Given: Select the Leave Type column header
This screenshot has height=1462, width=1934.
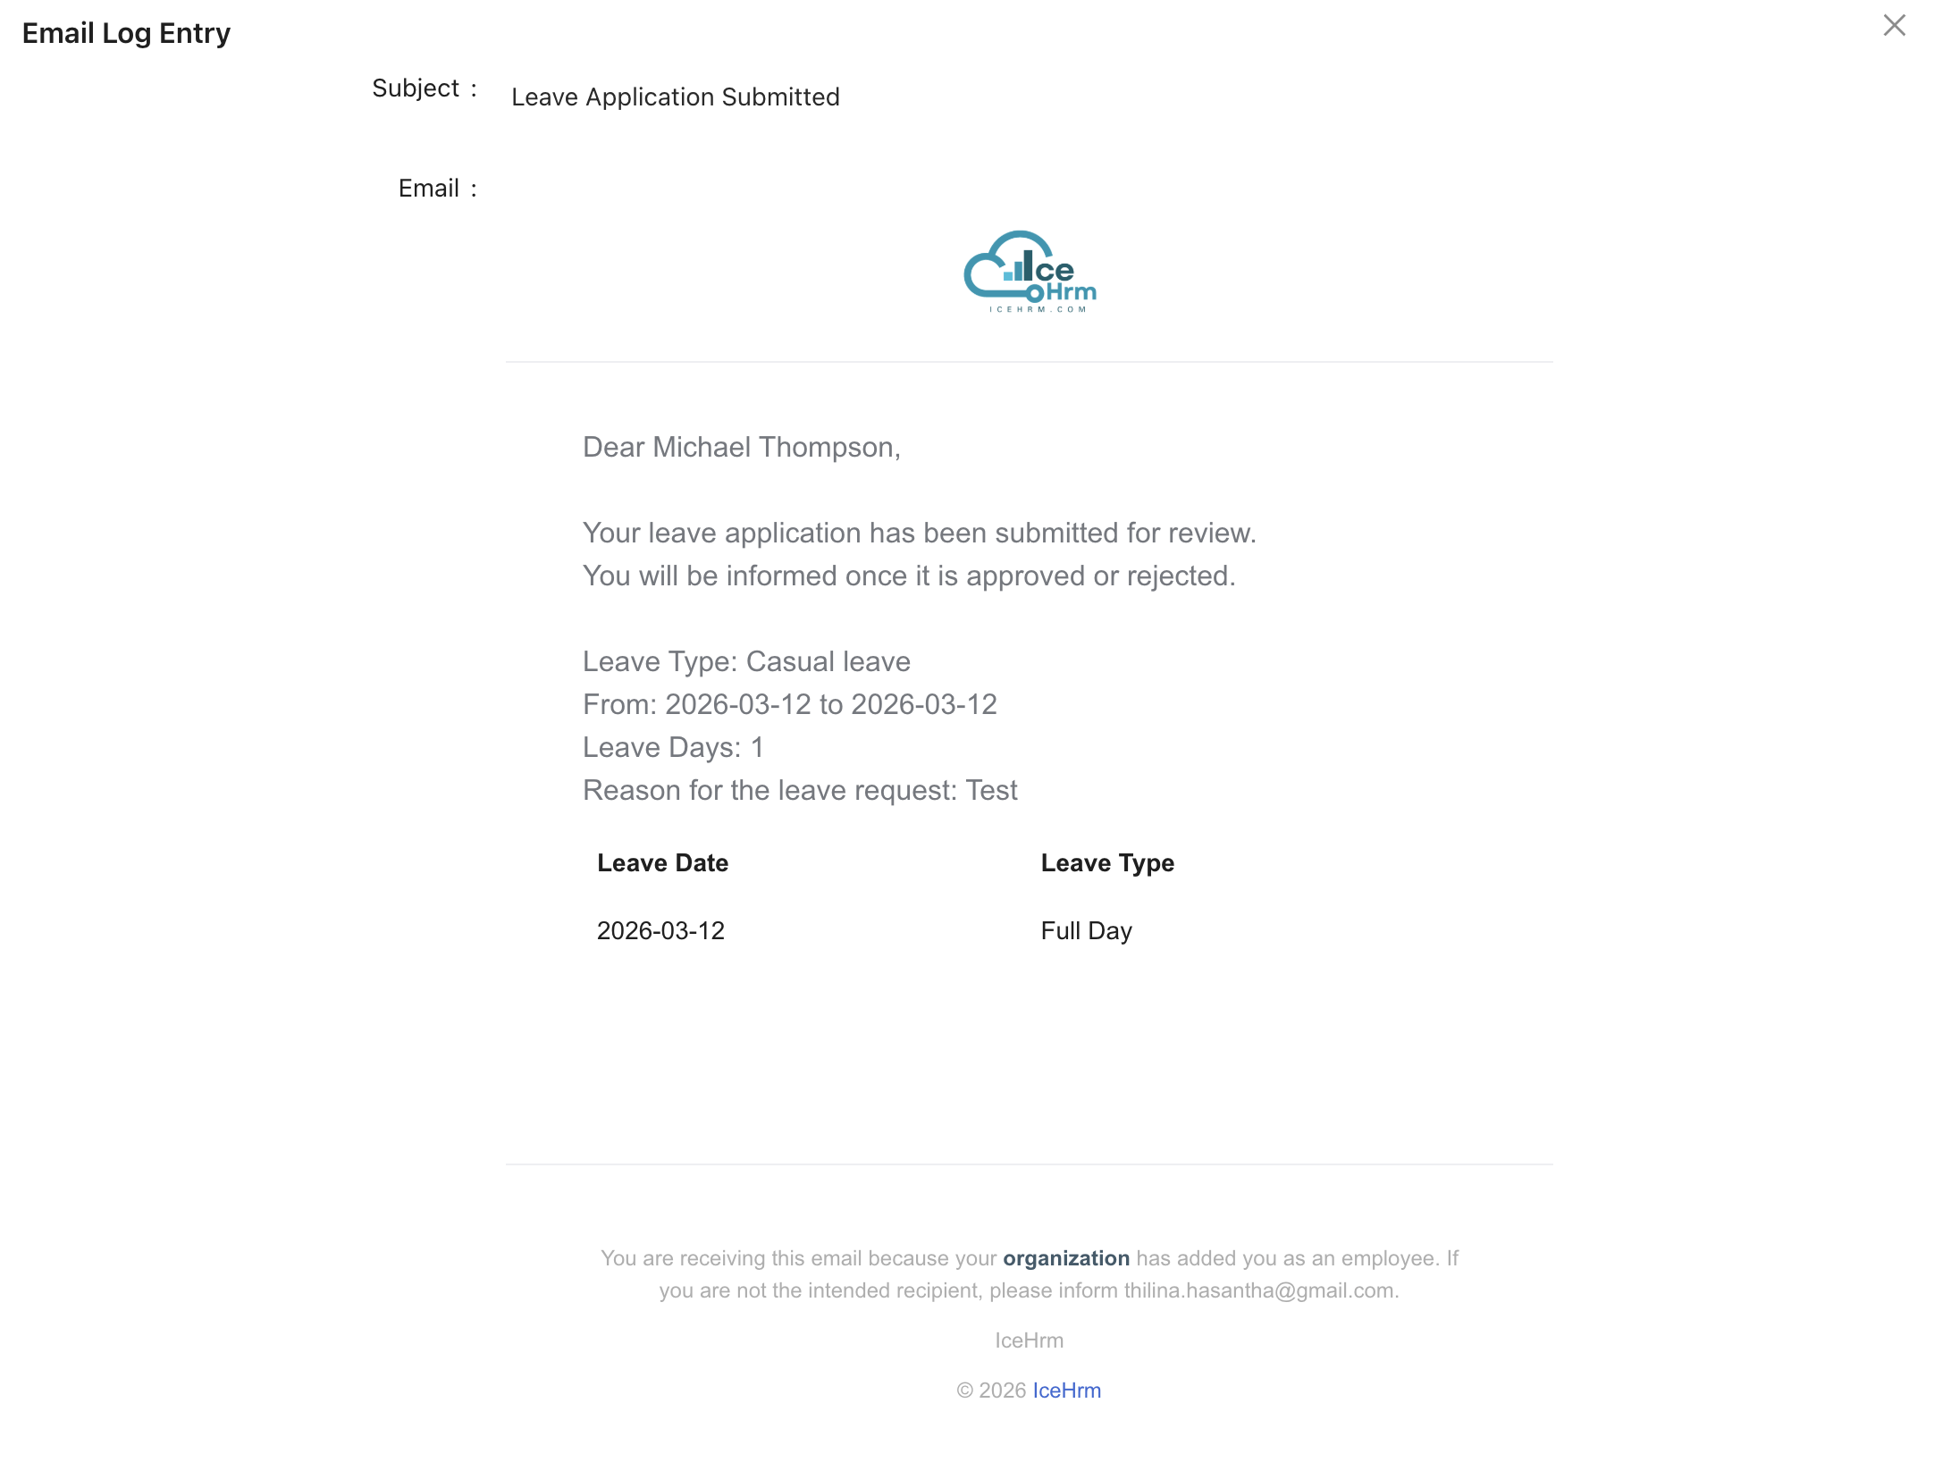Looking at the screenshot, I should pyautogui.click(x=1107, y=862).
